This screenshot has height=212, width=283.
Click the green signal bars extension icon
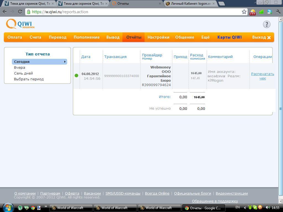(x=261, y=12)
